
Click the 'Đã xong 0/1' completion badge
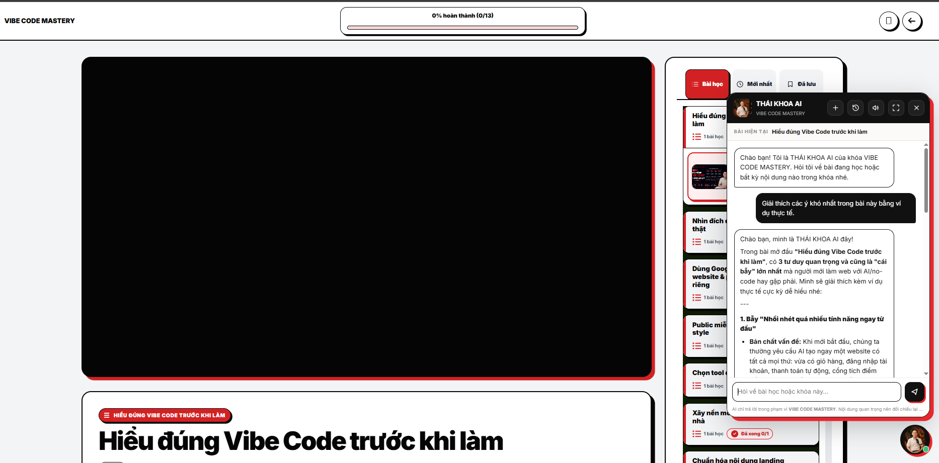(x=750, y=434)
